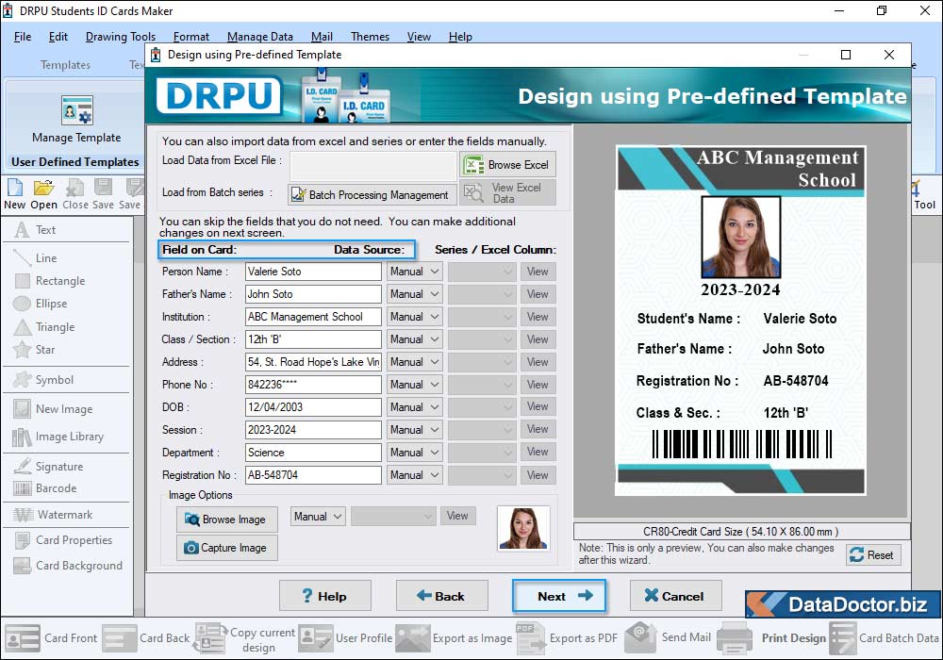The height and width of the screenshot is (660, 943).
Task: Open Card Batch Data
Action: 885,637
